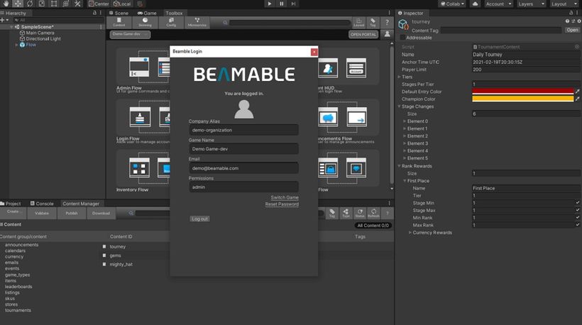This screenshot has width=582, height=325.
Task: Click the cloud services icon in the top bar
Action: pos(475,4)
